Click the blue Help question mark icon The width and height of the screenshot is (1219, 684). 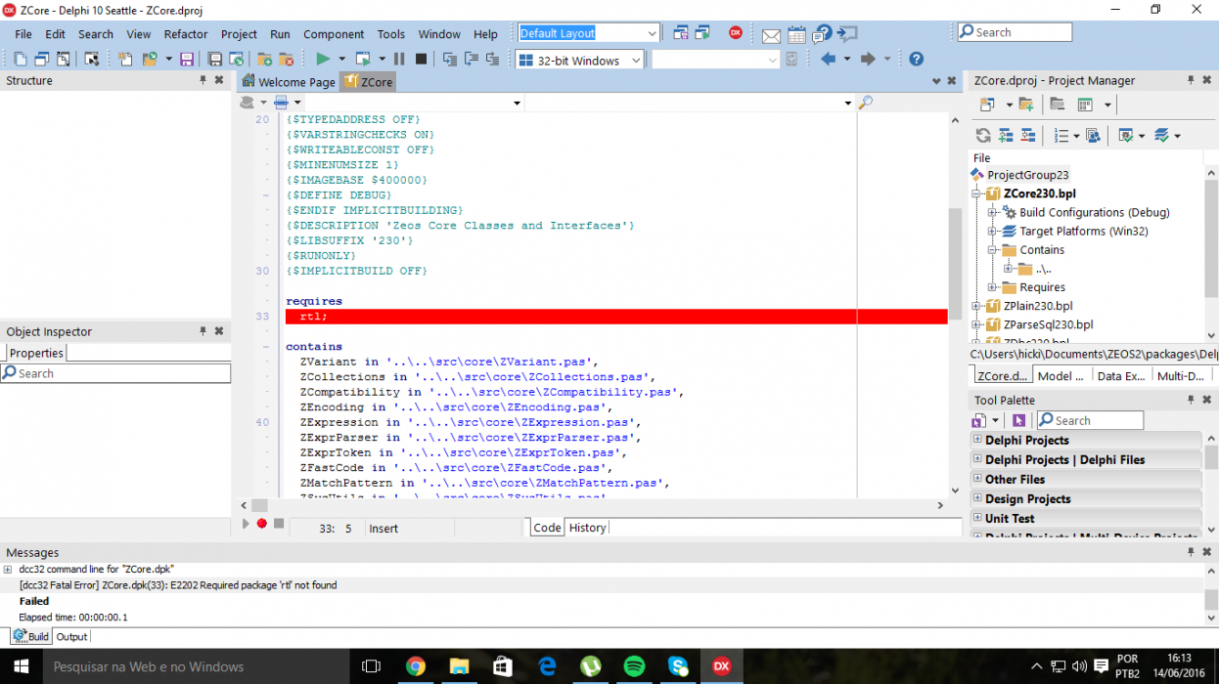pyautogui.click(x=916, y=60)
